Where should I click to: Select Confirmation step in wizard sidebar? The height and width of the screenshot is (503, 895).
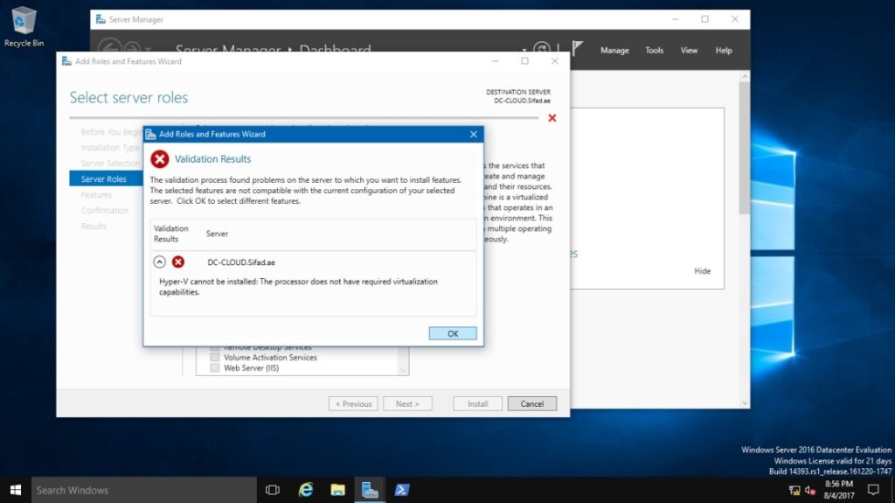tap(105, 210)
